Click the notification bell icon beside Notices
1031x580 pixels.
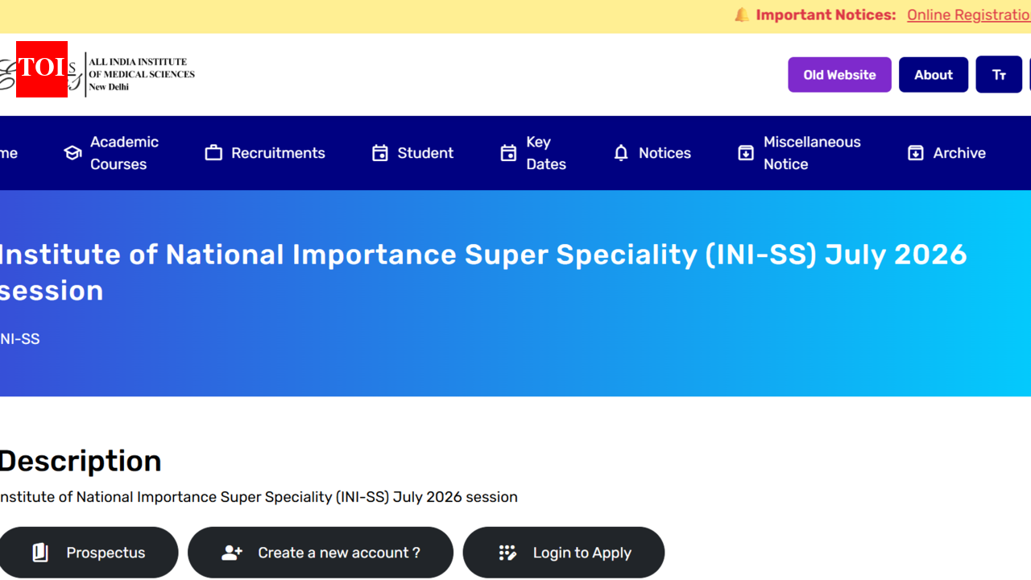[x=621, y=152]
